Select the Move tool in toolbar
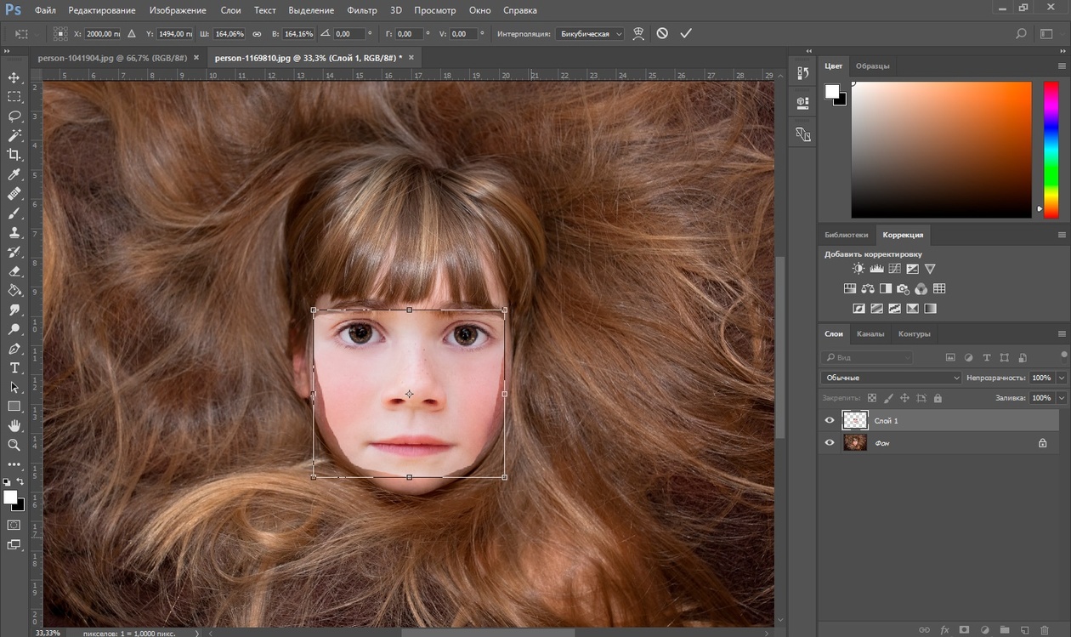The height and width of the screenshot is (637, 1071). 14,77
